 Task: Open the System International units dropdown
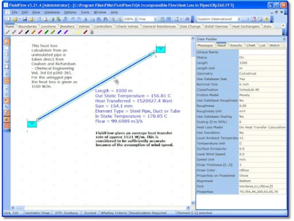239,19
